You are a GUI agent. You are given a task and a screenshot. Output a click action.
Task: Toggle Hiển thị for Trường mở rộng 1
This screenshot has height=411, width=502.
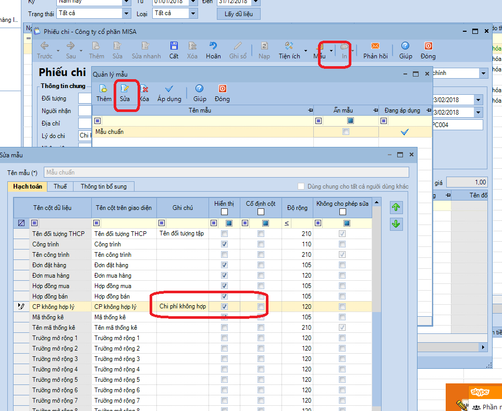point(225,338)
